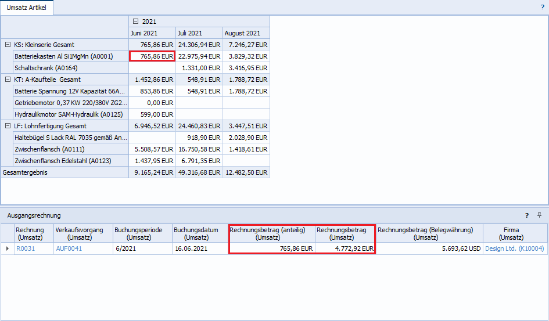Click the help icon in Ausgangsrechnung panel
The width and height of the screenshot is (549, 321).
[x=527, y=215]
